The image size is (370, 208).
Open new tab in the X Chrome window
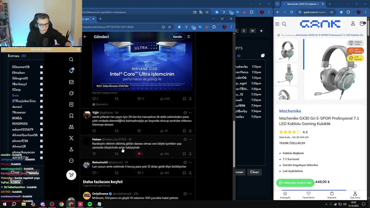pos(100,19)
